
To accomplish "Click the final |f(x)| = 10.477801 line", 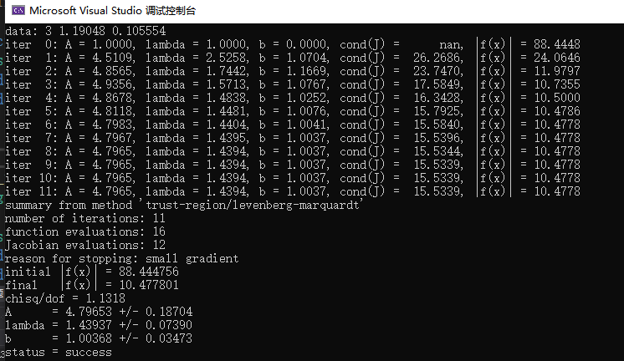I will [92, 285].
